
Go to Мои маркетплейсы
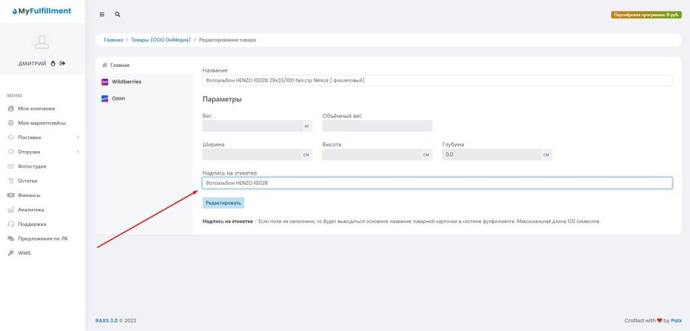click(x=41, y=123)
